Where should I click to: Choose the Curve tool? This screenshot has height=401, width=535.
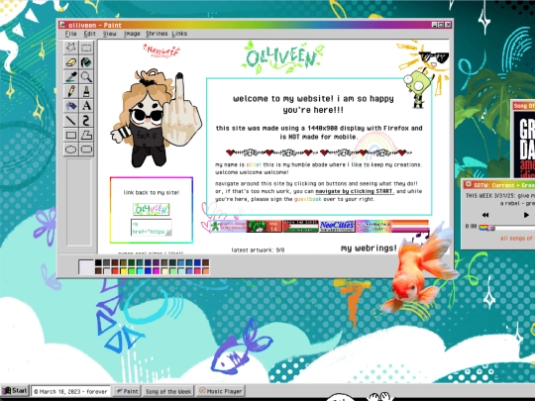(x=86, y=121)
